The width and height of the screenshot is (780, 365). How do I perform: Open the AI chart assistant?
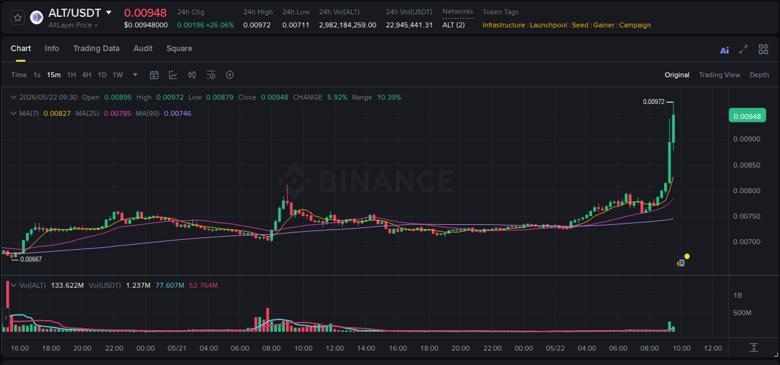coord(724,50)
